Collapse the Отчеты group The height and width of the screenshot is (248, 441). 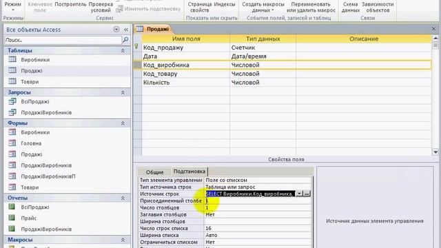point(123,198)
